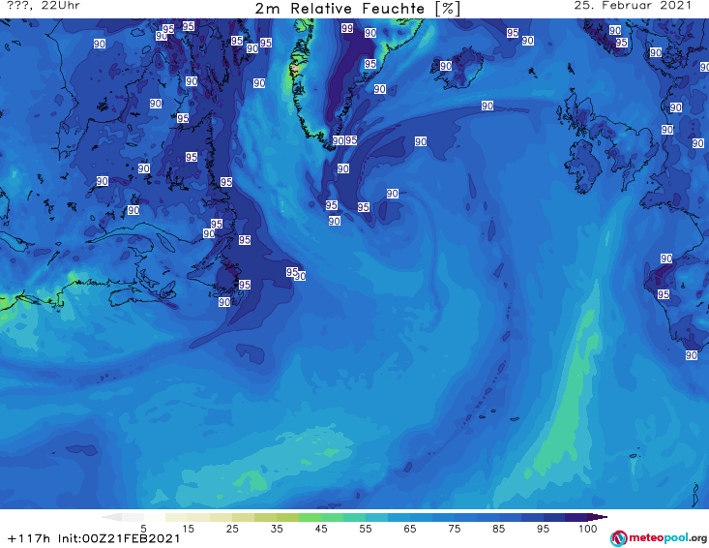Click the legend value "15"
709x548 pixels.
[188, 529]
